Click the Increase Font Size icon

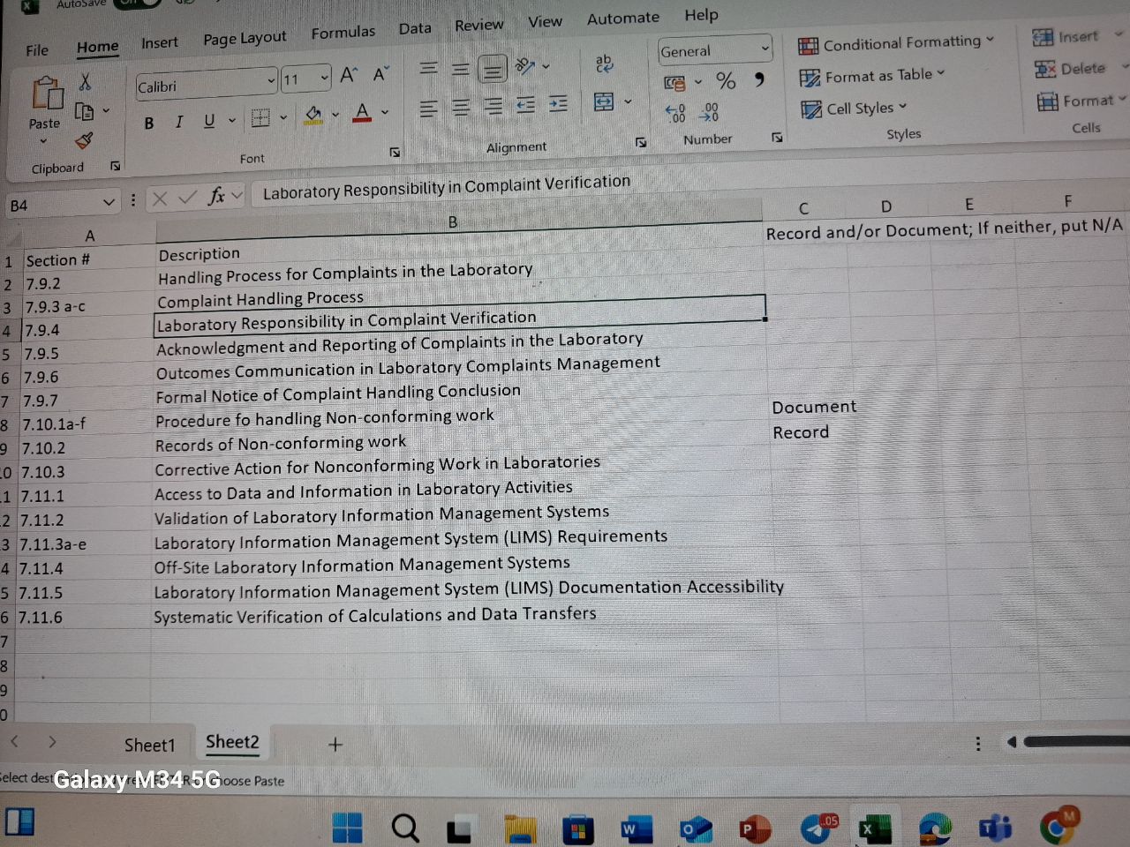click(x=346, y=75)
